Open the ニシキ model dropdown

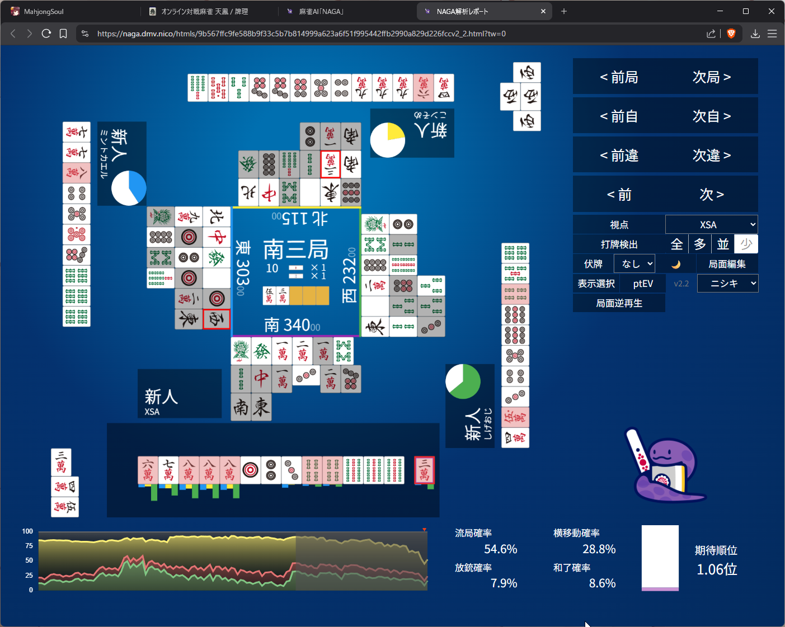click(727, 284)
